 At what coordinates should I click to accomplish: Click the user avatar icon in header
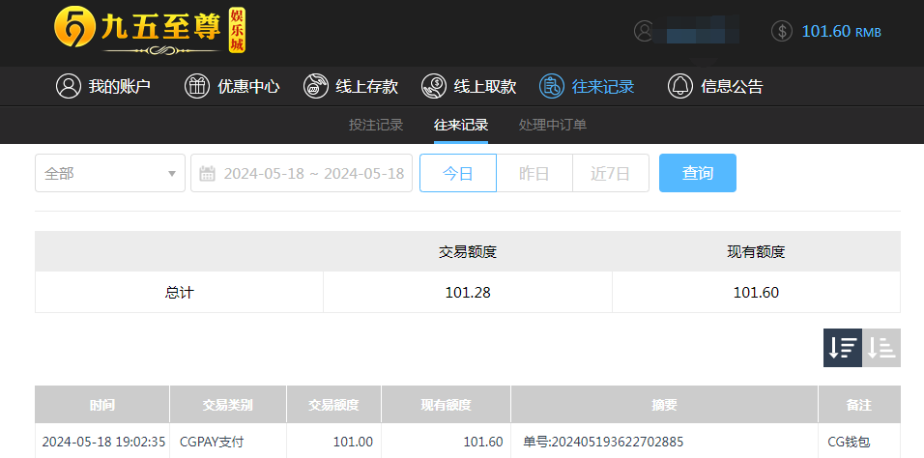click(x=644, y=31)
